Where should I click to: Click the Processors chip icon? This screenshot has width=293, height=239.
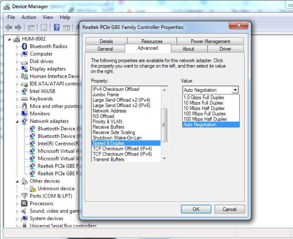(x=24, y=203)
